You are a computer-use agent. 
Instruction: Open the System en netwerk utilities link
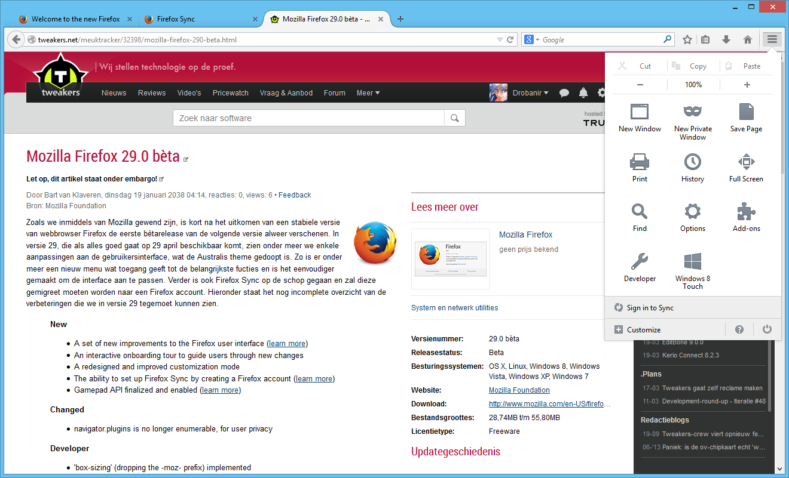pos(454,308)
